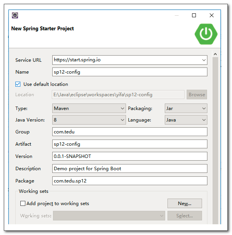This screenshot has height=235, width=232.
Task: Focus the Artifact field sp12-config
Action: pyautogui.click(x=130, y=144)
